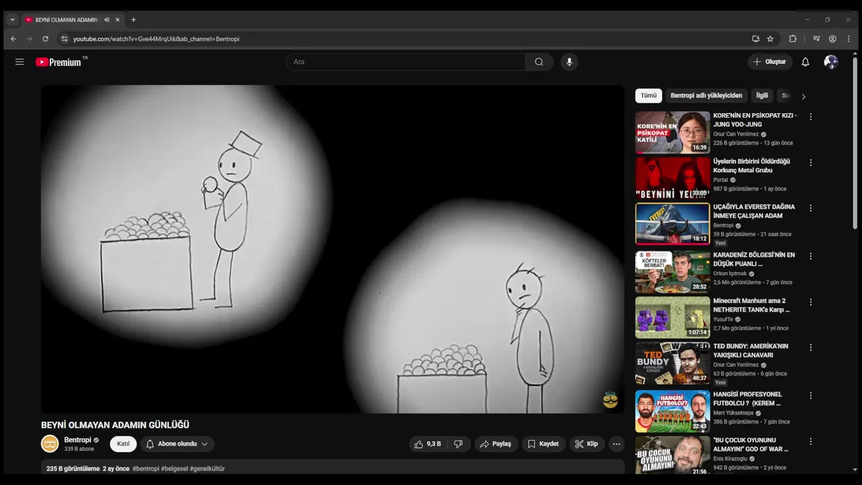The height and width of the screenshot is (485, 862).
Task: Open Beynini Yedim thumbnail video
Action: (x=672, y=178)
